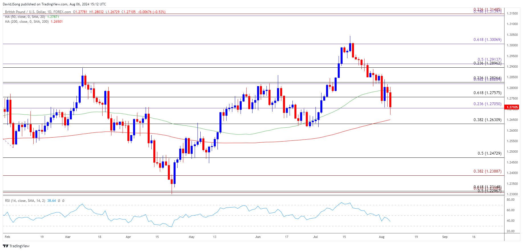Click the Aug label on the time axis
The image size is (523, 251).
tap(382, 237)
